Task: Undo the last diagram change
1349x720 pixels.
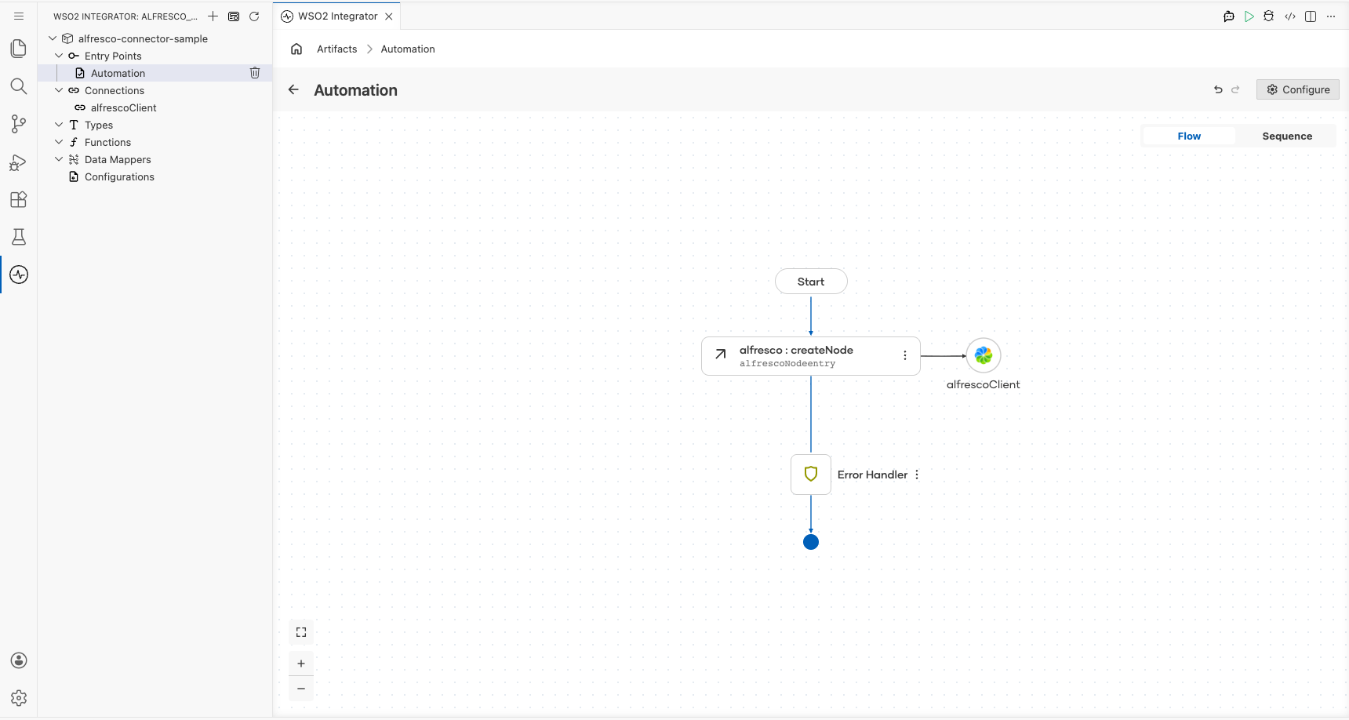Action: click(x=1218, y=89)
